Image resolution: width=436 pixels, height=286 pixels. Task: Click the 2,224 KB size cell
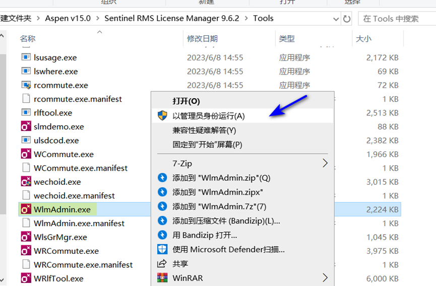click(x=383, y=209)
